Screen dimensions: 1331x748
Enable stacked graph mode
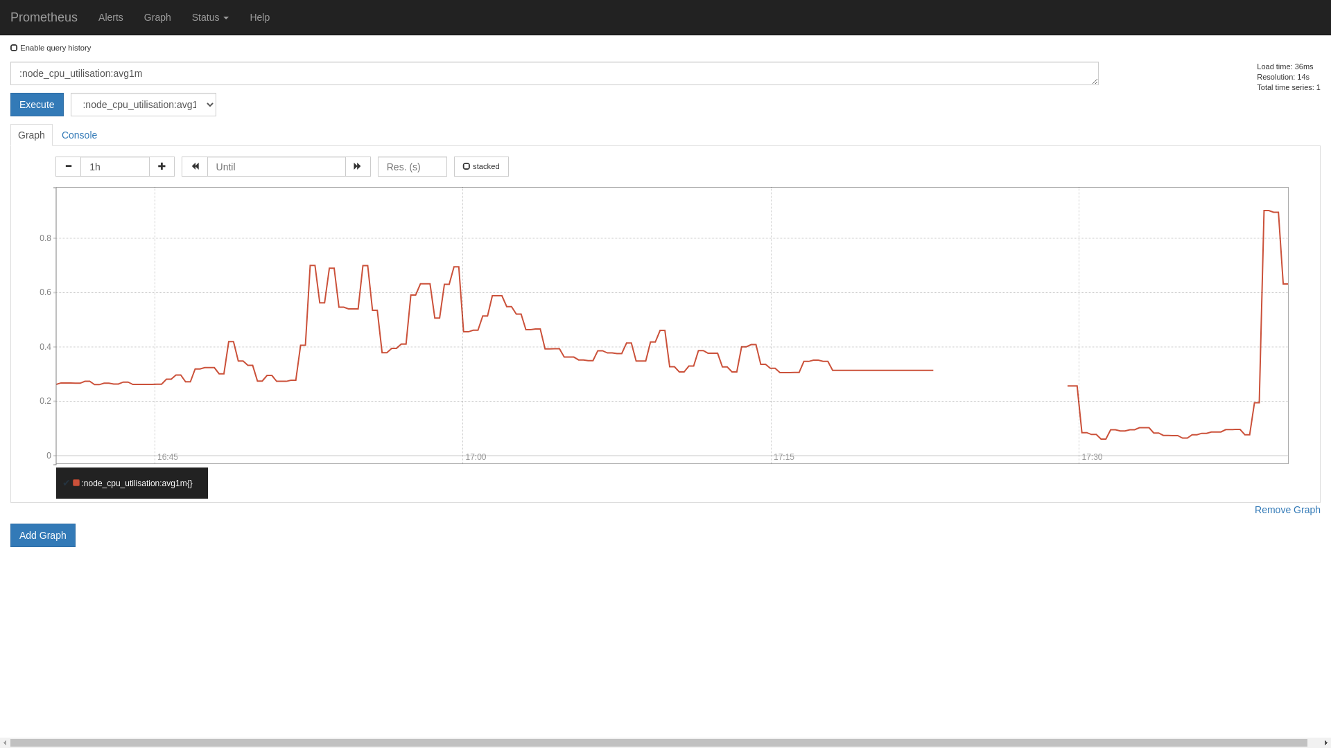pyautogui.click(x=466, y=166)
